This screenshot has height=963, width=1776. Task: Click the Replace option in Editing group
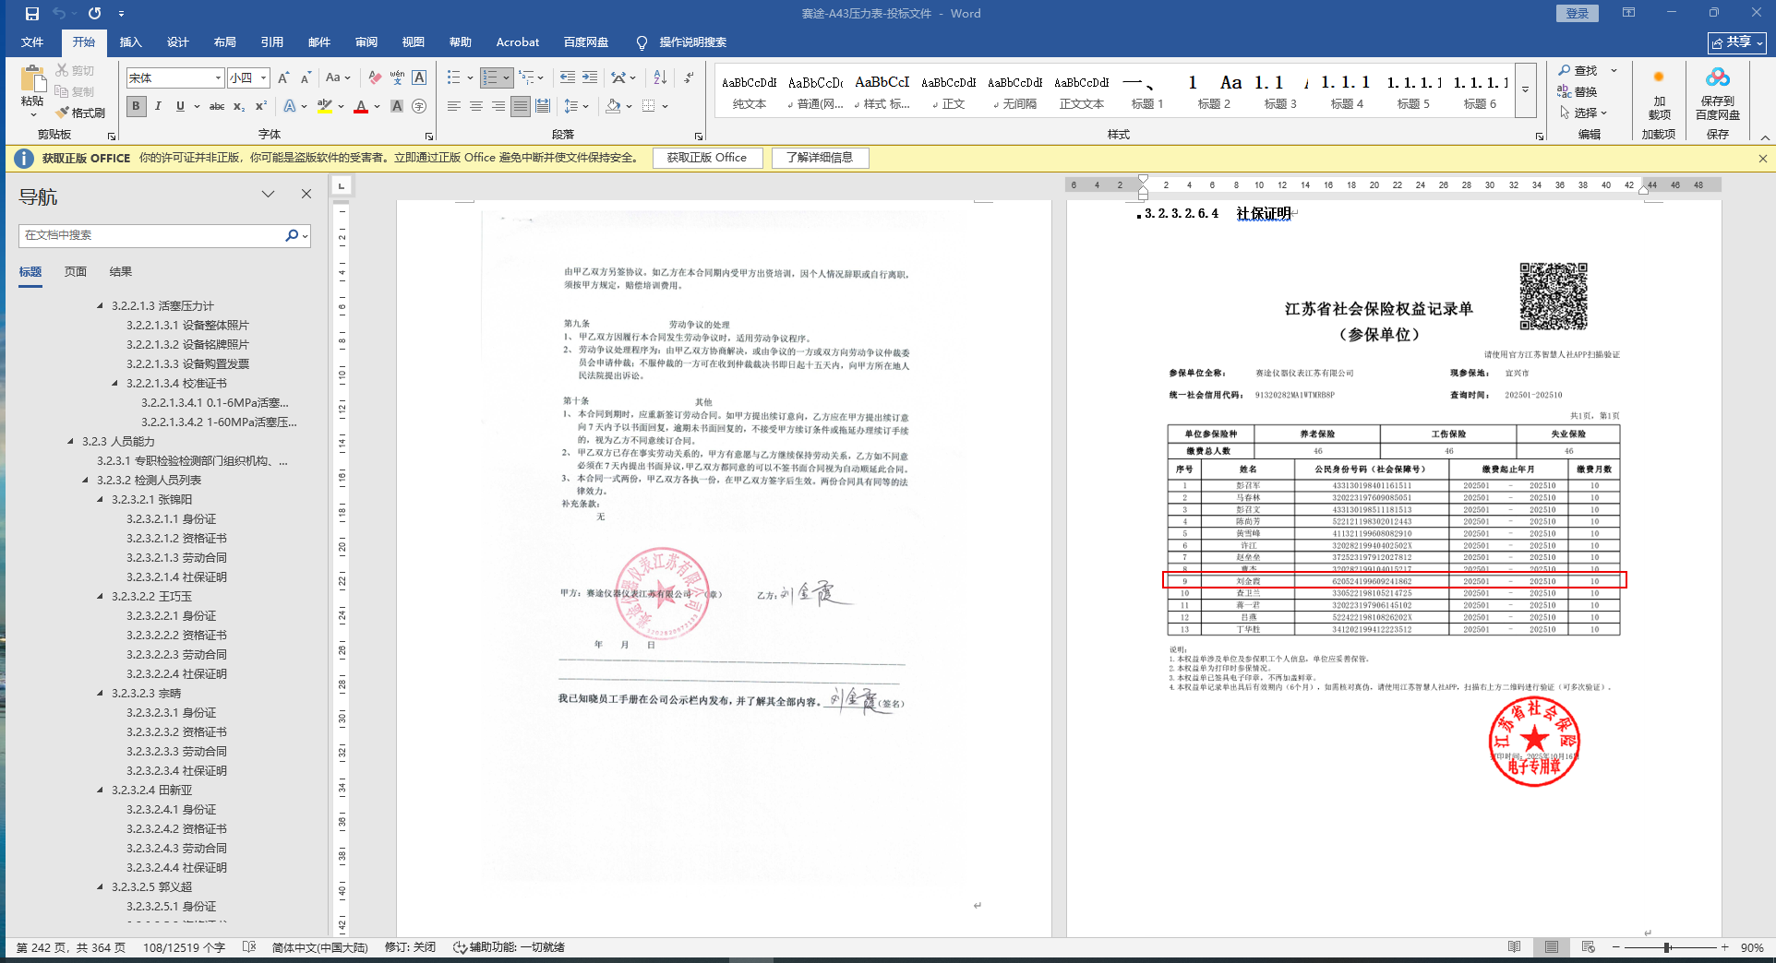[x=1578, y=91]
